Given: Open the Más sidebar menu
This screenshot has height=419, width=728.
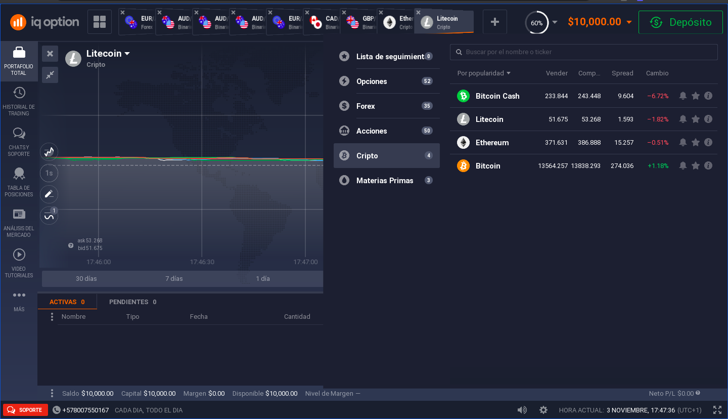Looking at the screenshot, I should click(19, 301).
